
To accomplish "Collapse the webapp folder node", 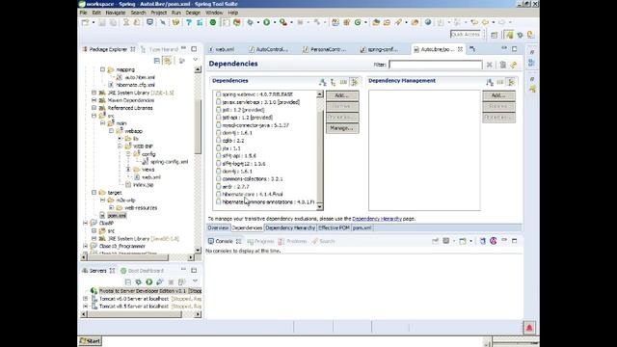I will (112, 131).
